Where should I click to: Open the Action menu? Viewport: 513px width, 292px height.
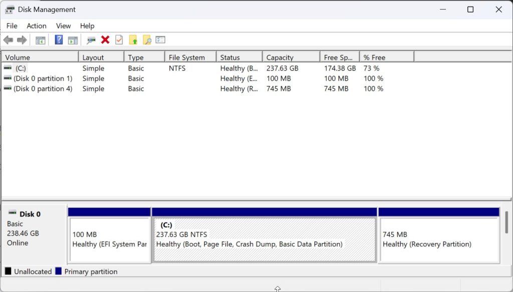coord(37,26)
